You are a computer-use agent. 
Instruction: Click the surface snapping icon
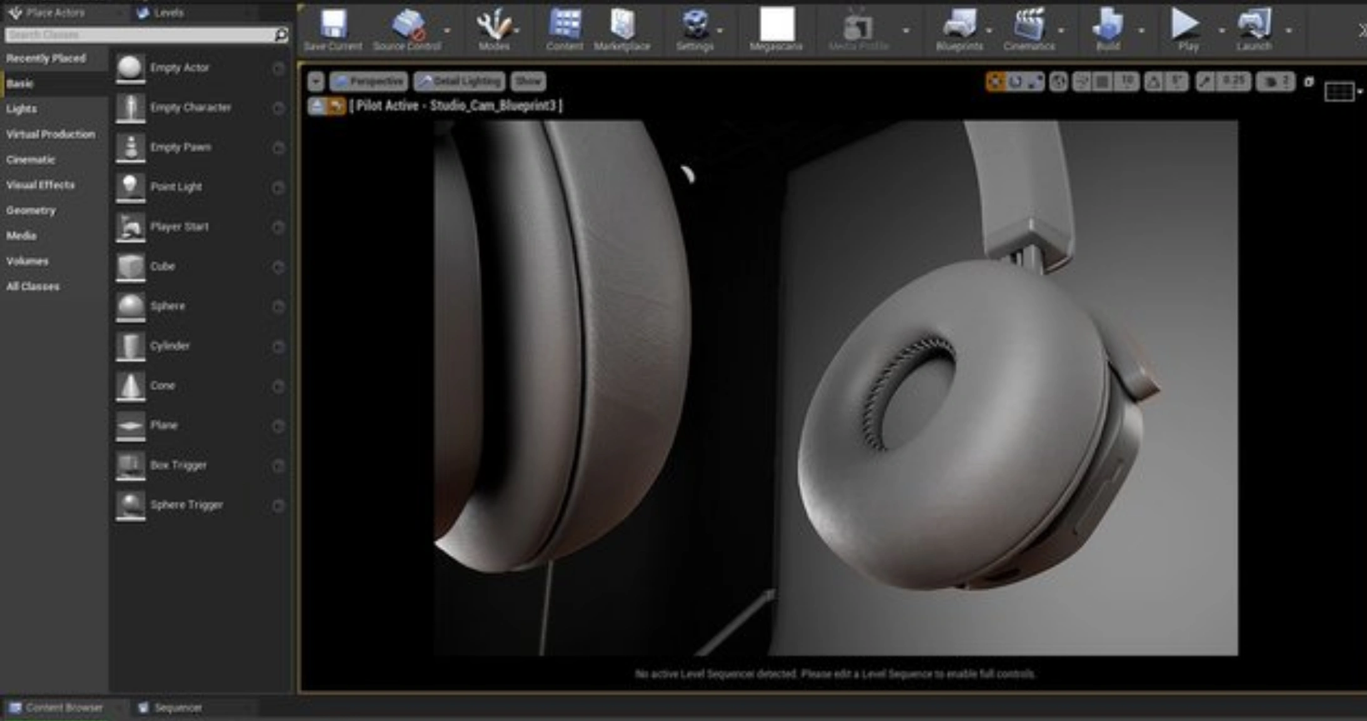pyautogui.click(x=1081, y=82)
